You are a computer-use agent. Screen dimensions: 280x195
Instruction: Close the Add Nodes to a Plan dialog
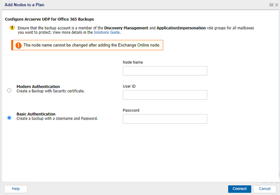coord(276,5)
